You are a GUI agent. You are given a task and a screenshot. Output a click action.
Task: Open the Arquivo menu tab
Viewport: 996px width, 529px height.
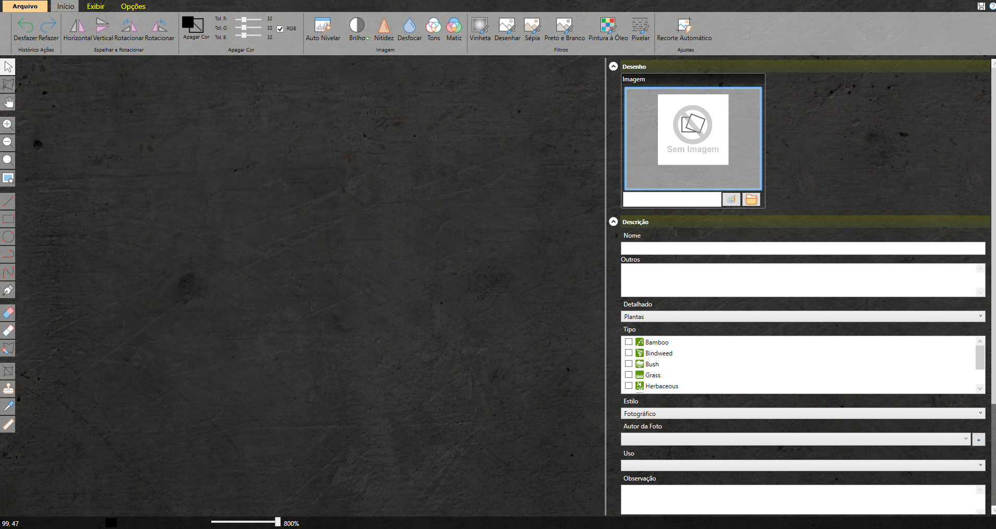pos(25,6)
